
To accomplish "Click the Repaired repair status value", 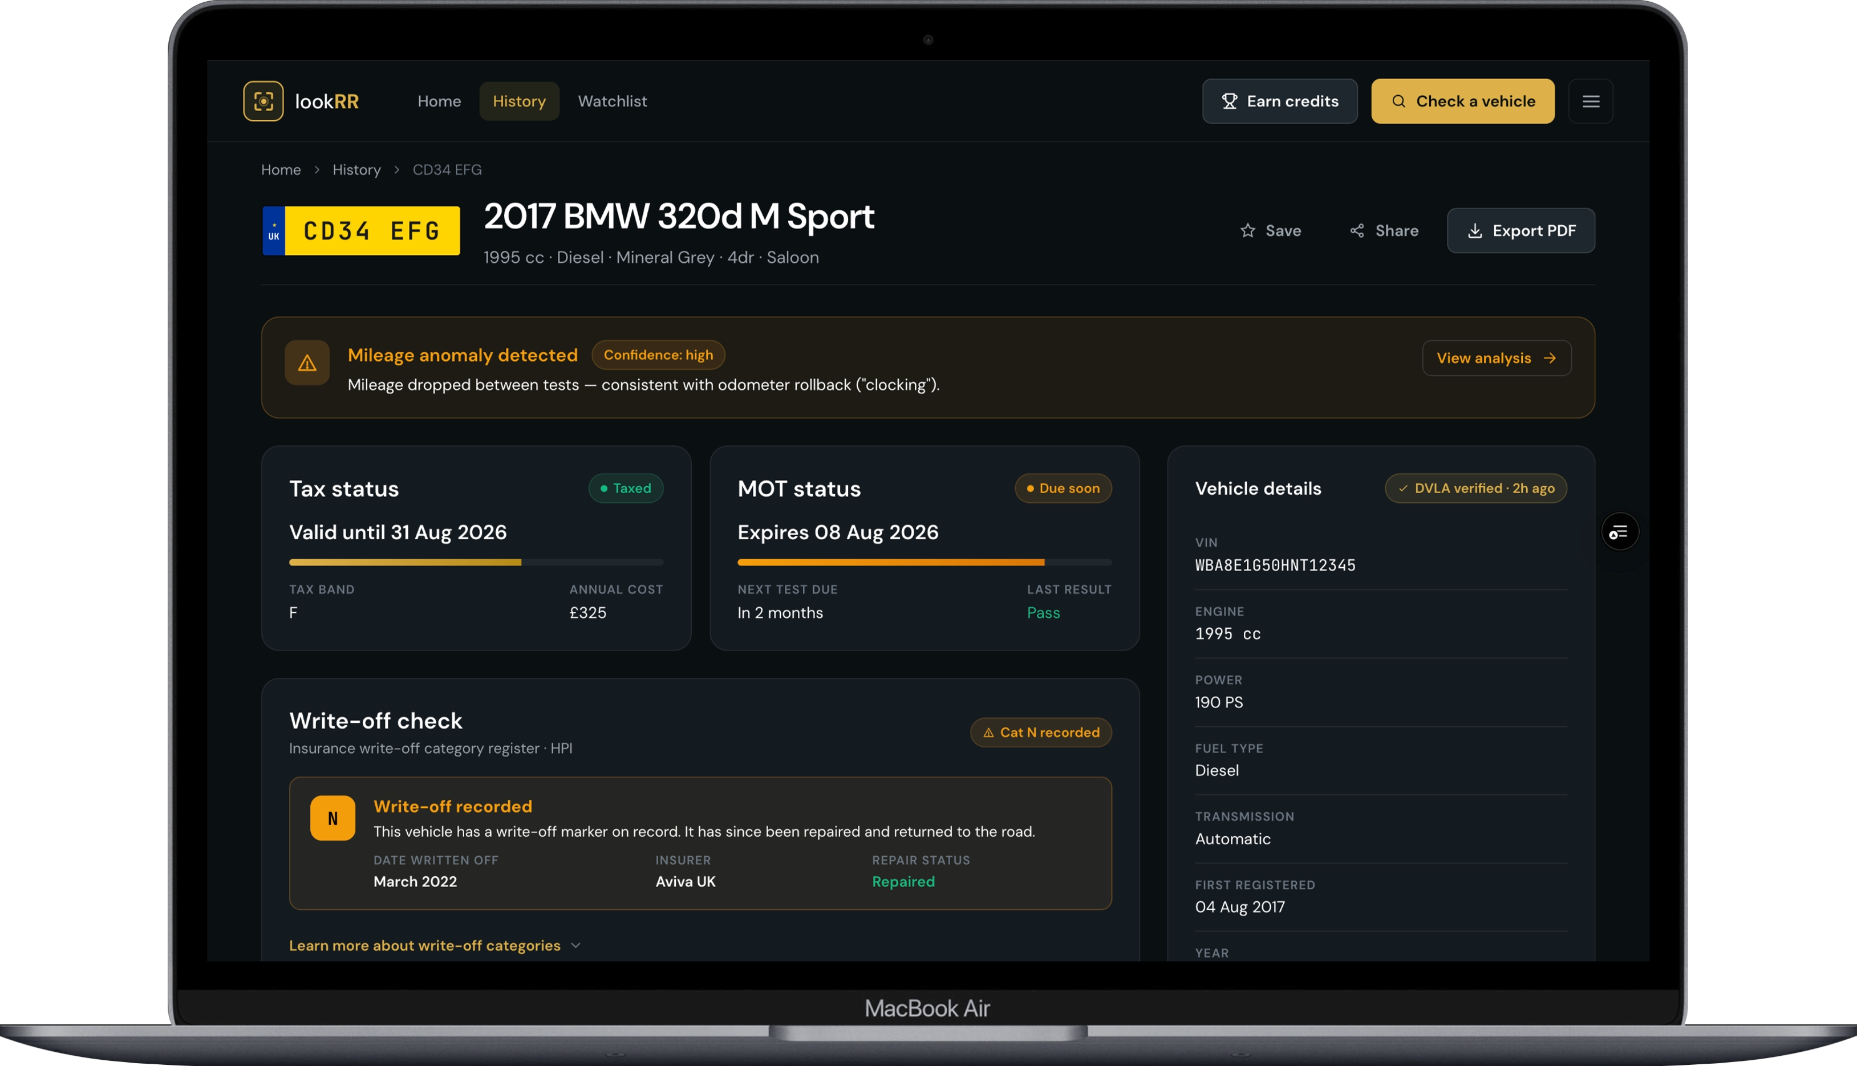I will point(903,881).
